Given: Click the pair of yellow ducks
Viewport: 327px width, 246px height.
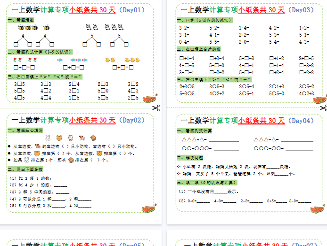Looking at the screenshot, I should coord(110,60).
